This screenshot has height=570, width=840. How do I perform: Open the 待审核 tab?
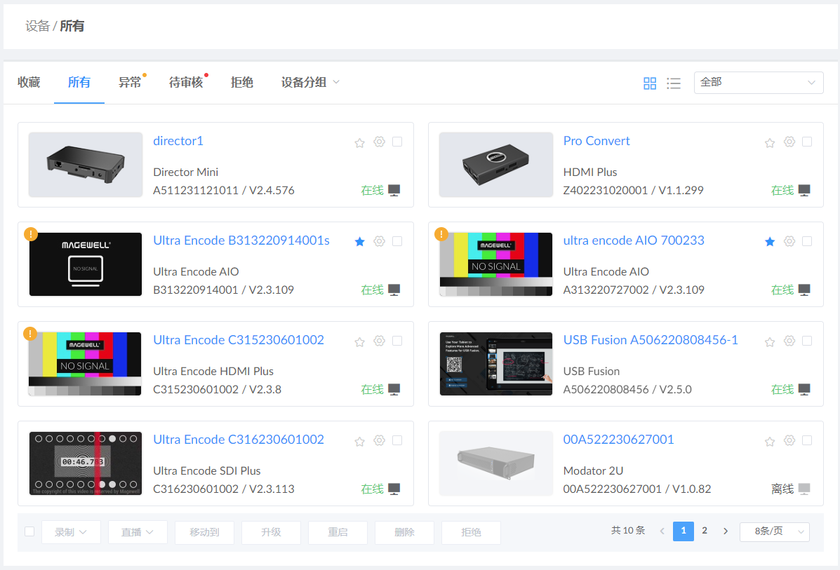point(186,83)
